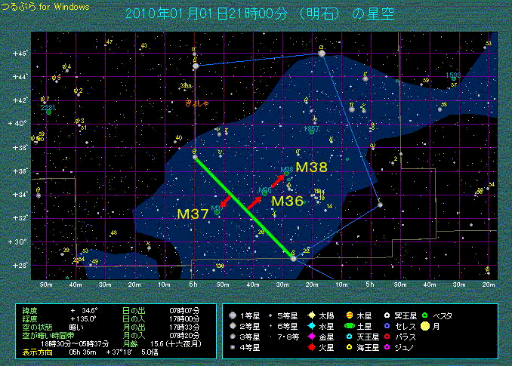Select the 火星 red diamond legend icon

point(311,348)
